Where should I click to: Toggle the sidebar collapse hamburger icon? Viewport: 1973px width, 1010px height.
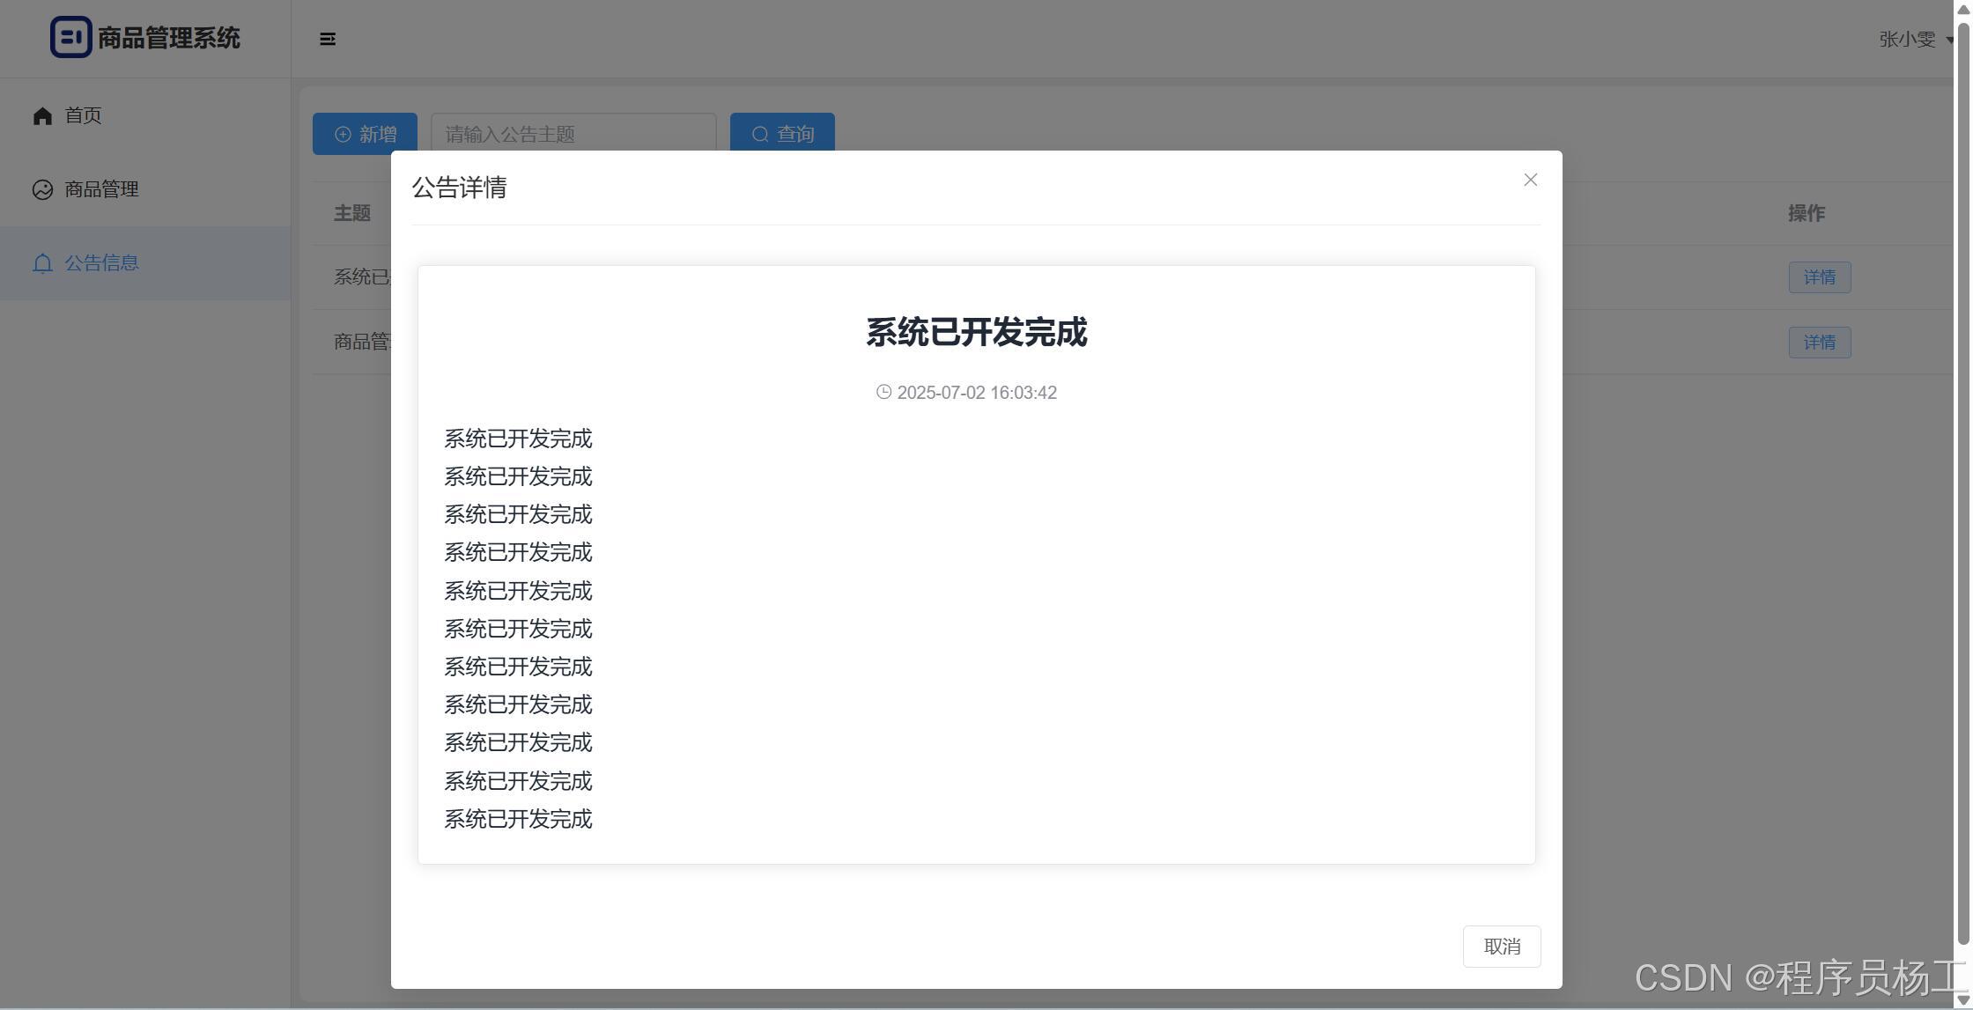point(328,39)
